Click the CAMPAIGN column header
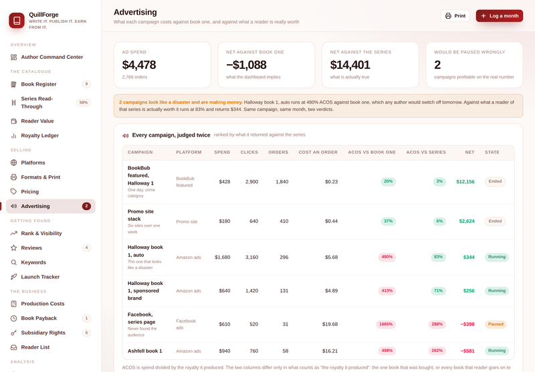 pyautogui.click(x=140, y=153)
